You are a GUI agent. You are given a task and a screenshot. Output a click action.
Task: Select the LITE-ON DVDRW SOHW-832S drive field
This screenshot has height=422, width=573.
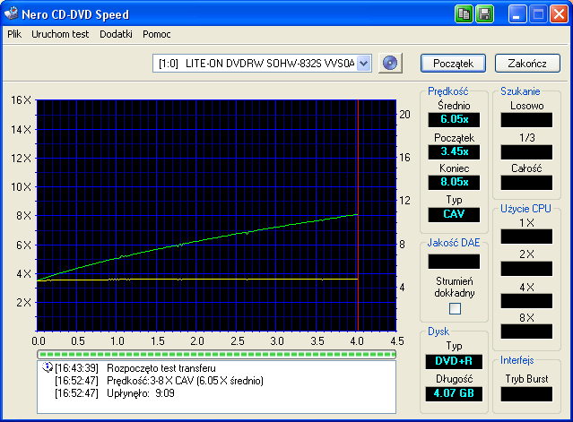click(262, 64)
